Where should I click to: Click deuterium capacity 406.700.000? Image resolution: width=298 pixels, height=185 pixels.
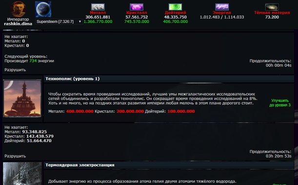click(175, 21)
